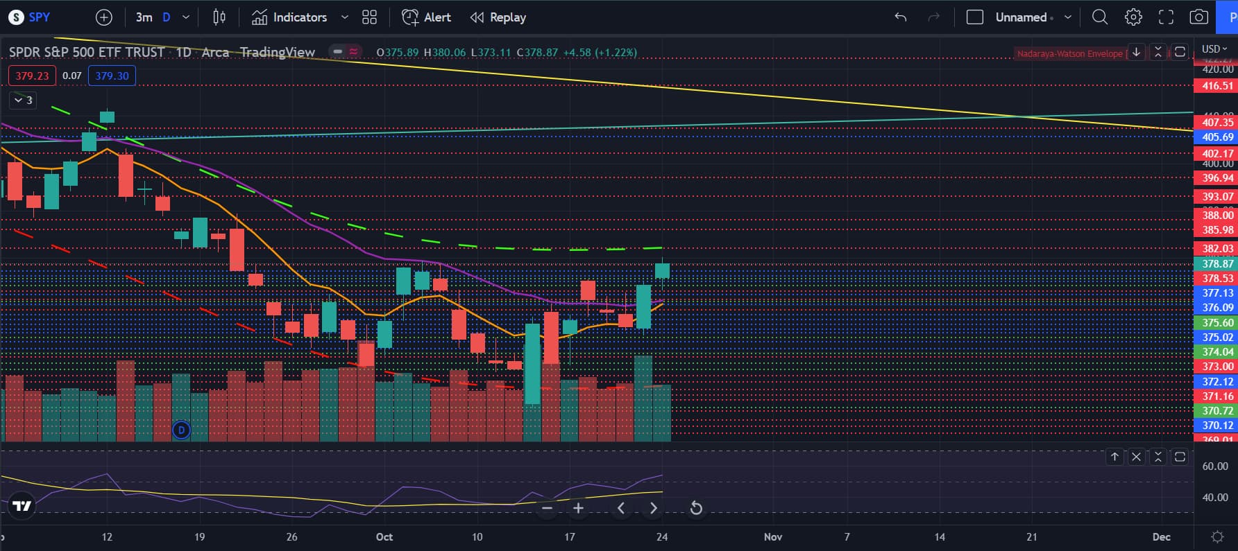Screen dimensions: 1238x551
Task: Toggle the layout checkbox beside Unnamed
Action: tap(975, 17)
